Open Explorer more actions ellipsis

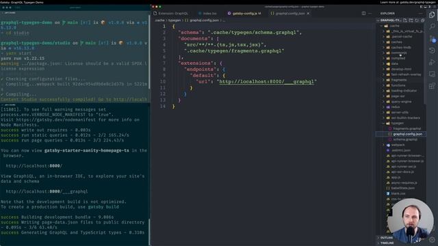pos(421,14)
